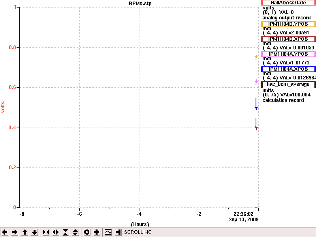Image resolution: width=316 pixels, height=237 pixels.
Task: Click the VAL=100.084 reading
Action: [x=295, y=95]
